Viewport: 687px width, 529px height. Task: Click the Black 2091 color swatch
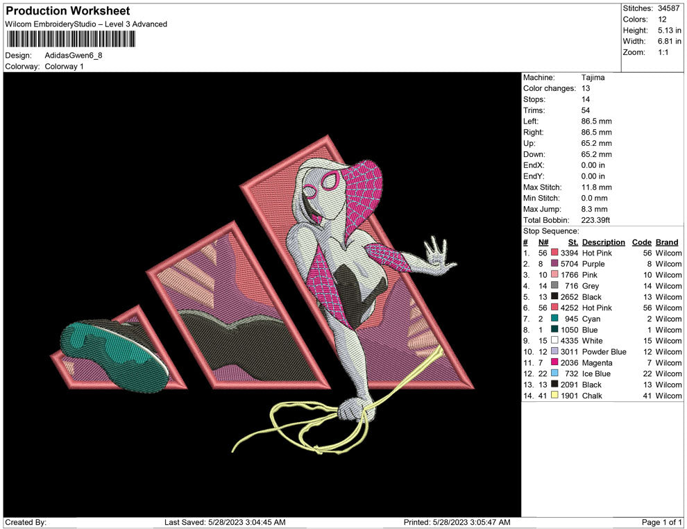point(554,384)
